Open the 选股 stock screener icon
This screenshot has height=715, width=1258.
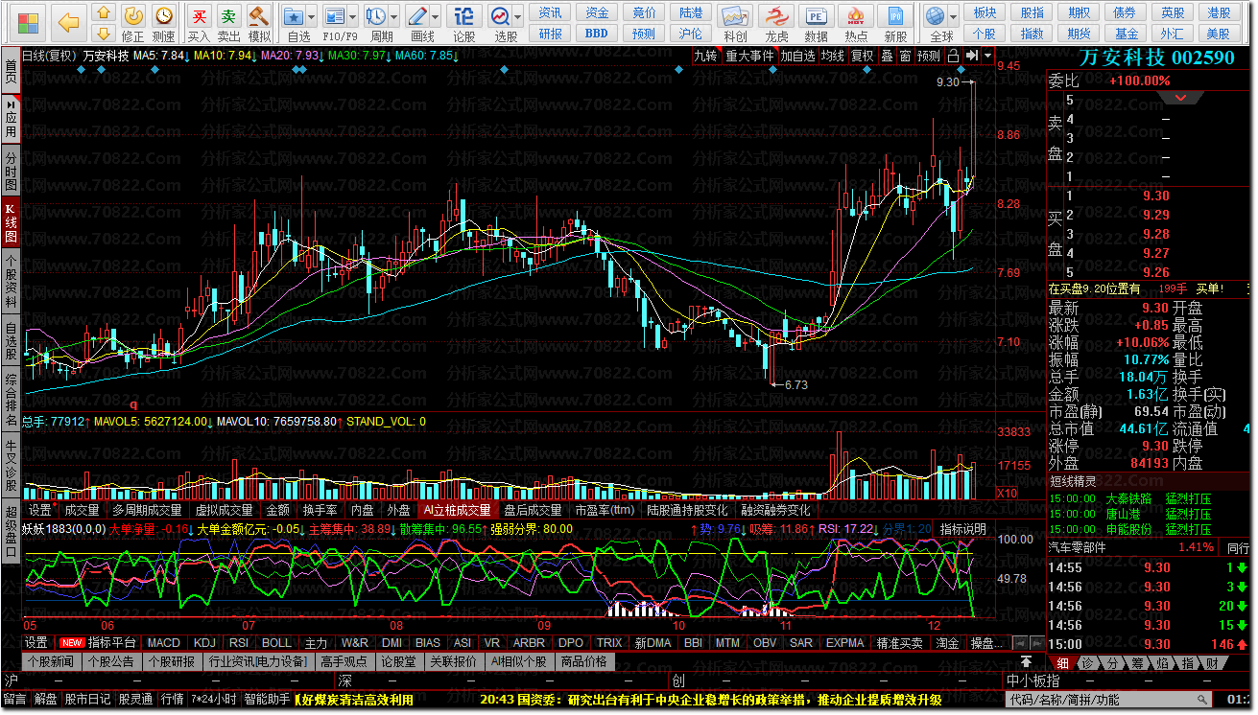(499, 16)
